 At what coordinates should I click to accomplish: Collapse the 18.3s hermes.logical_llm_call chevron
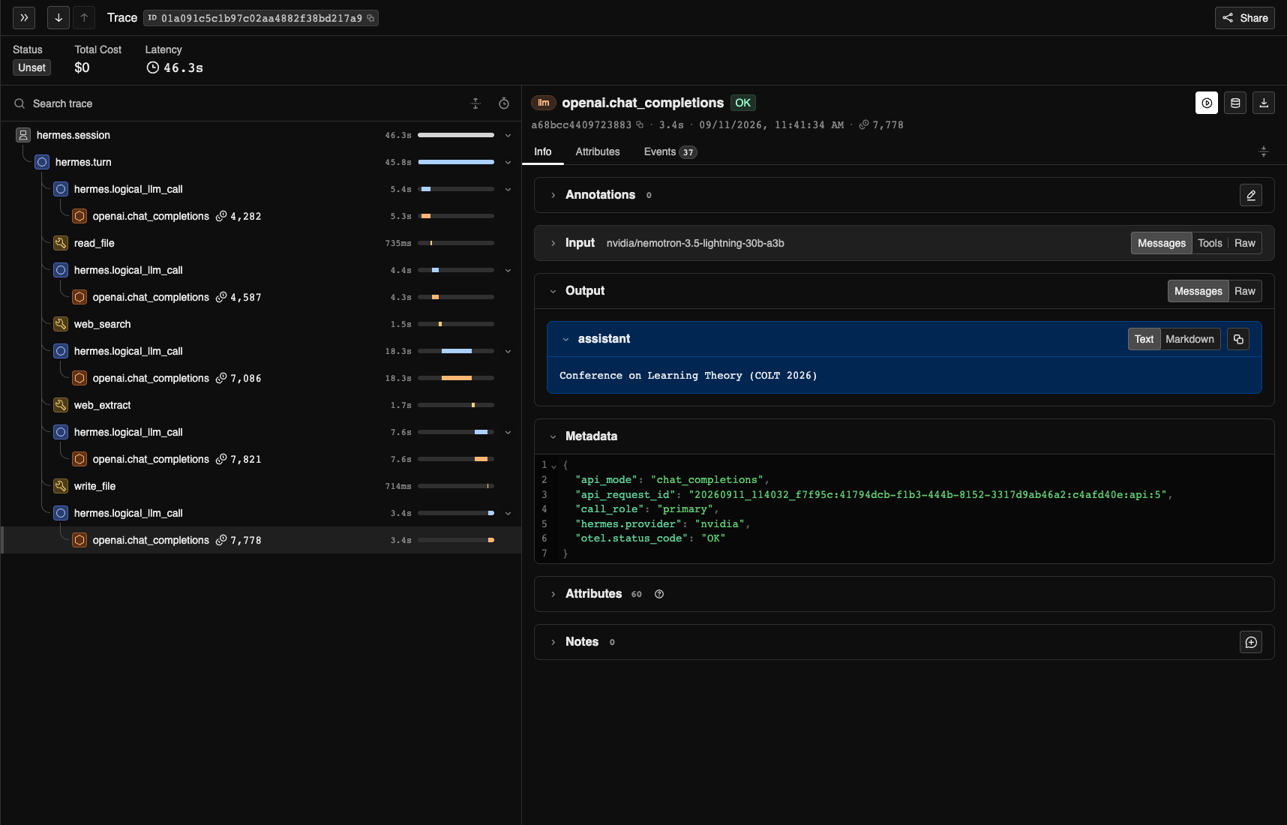tap(508, 352)
